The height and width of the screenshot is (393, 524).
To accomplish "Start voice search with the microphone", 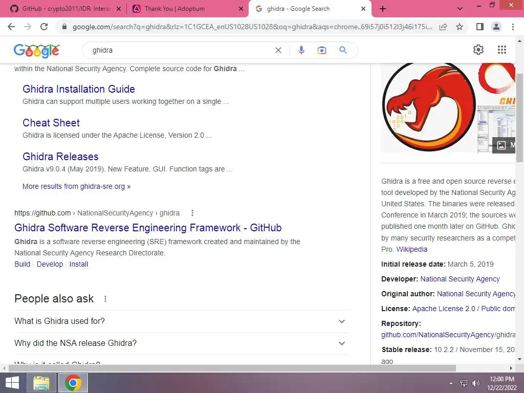I will (301, 50).
